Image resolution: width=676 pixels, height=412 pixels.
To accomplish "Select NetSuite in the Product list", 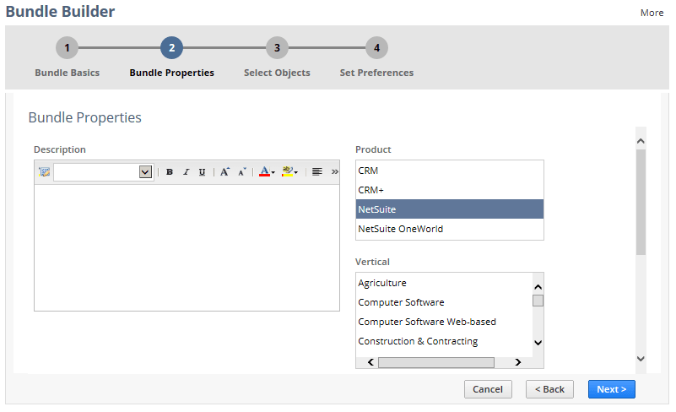I will (449, 209).
